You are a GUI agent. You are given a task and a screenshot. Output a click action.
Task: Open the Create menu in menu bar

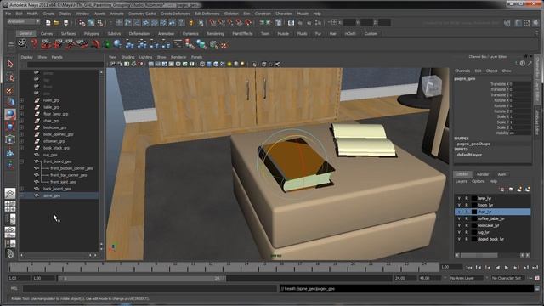point(49,14)
